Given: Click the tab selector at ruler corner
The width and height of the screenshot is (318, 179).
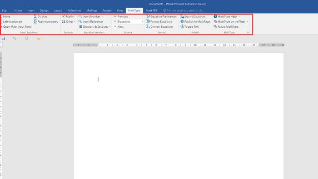Looking at the screenshot, I should 1,45.
